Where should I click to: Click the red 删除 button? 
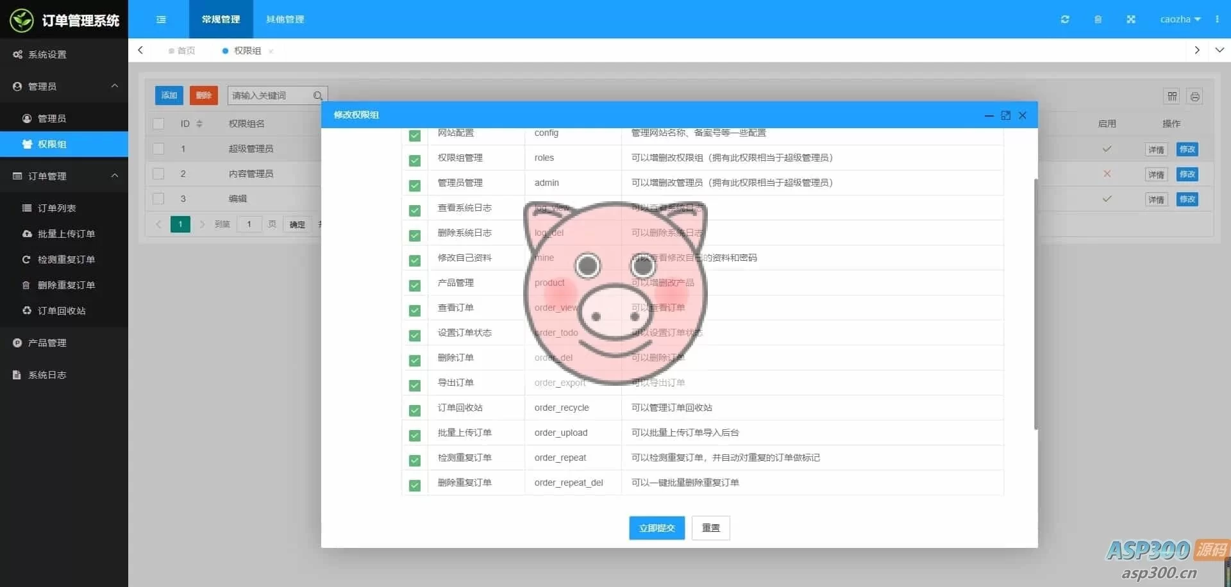click(x=204, y=95)
